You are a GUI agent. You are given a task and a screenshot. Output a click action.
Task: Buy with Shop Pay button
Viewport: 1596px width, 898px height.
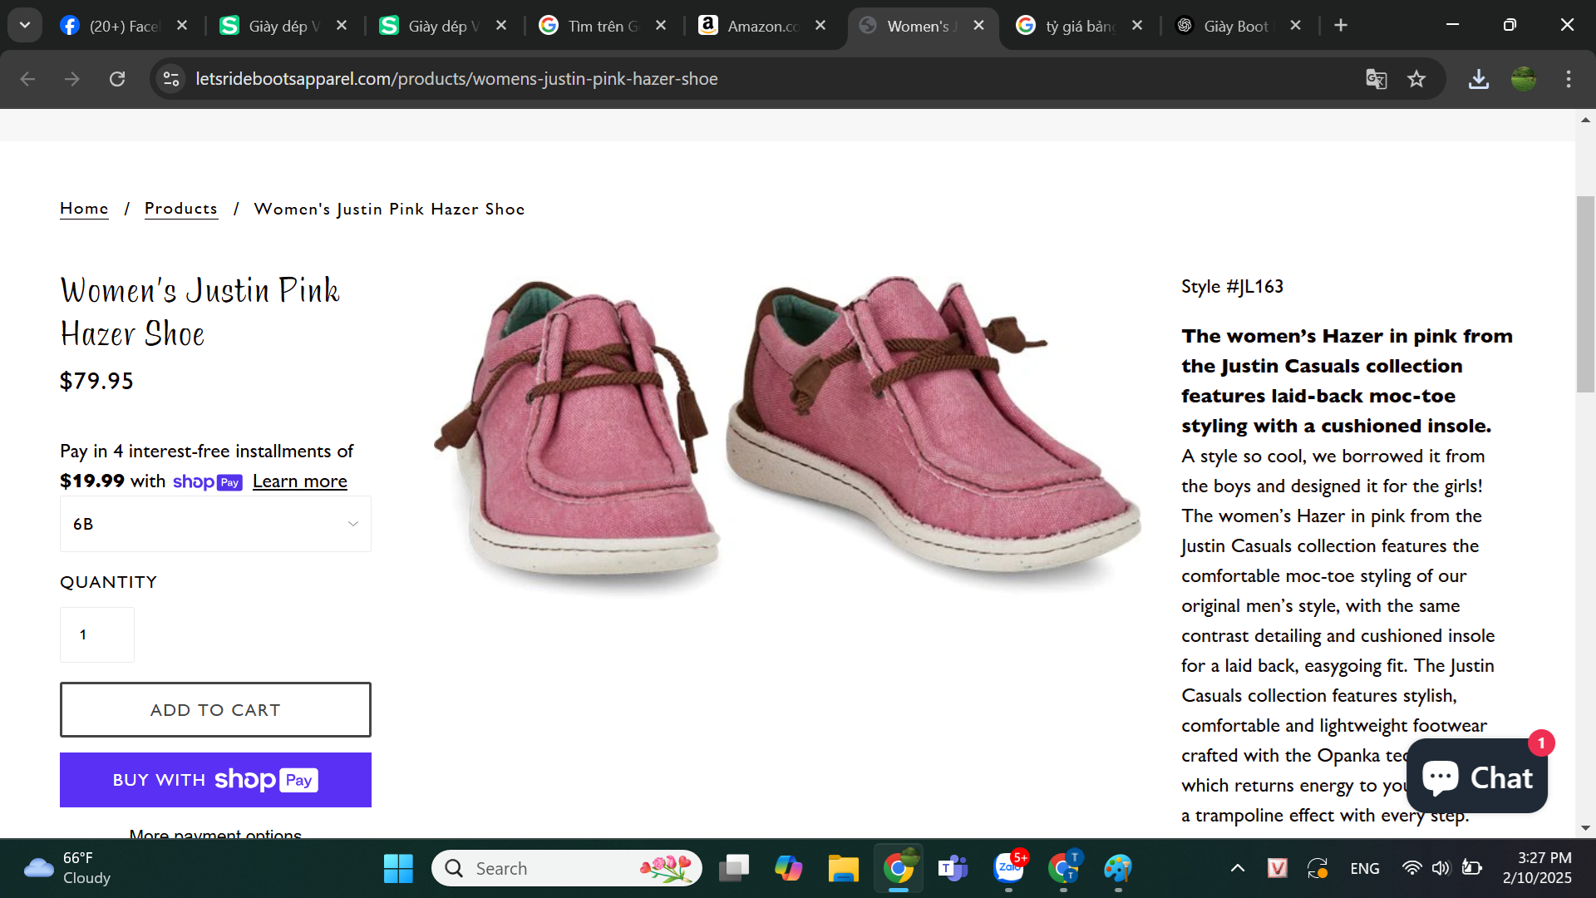click(x=215, y=779)
